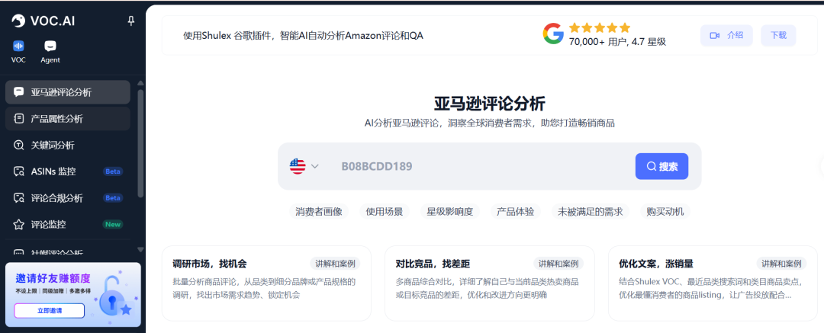Open 评论监控 menu item
Screen dimensions: 824x333
pos(68,224)
